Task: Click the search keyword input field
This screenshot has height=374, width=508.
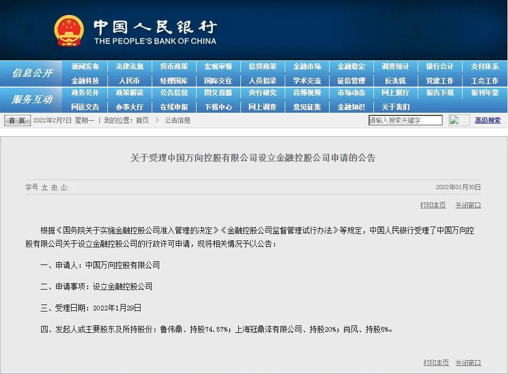Action: pos(405,120)
